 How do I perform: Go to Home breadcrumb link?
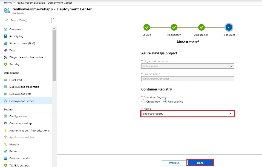[8, 3]
